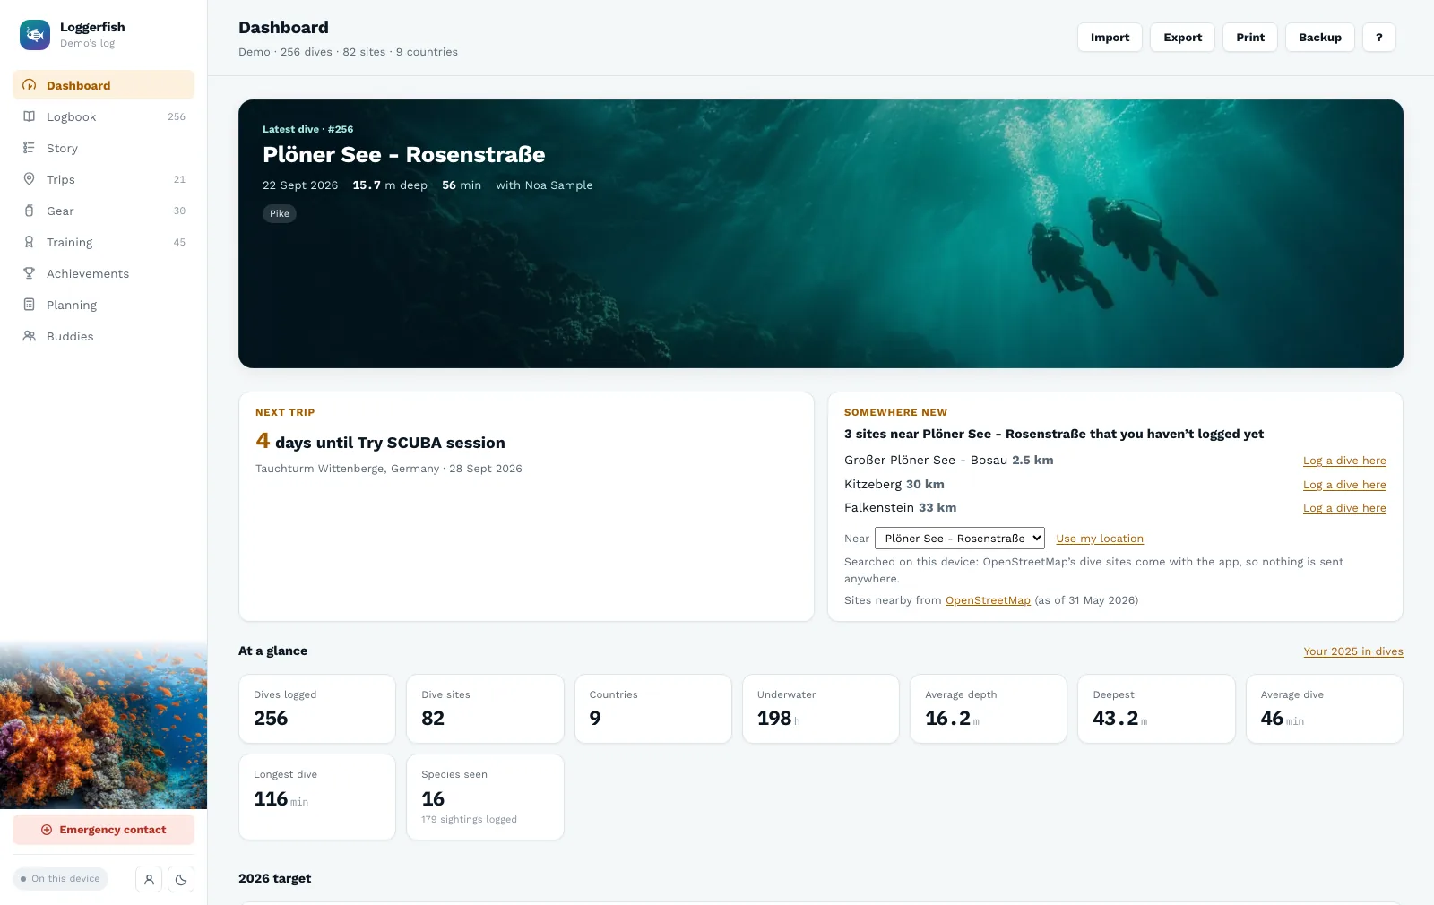
Task: Go to Achievements
Action: (104, 273)
